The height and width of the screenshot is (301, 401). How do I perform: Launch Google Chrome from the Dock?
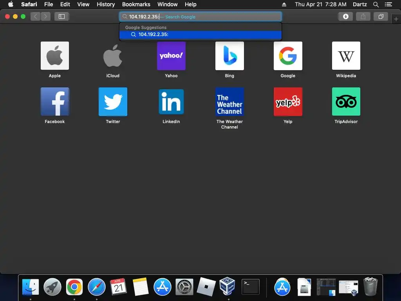pyautogui.click(x=74, y=287)
